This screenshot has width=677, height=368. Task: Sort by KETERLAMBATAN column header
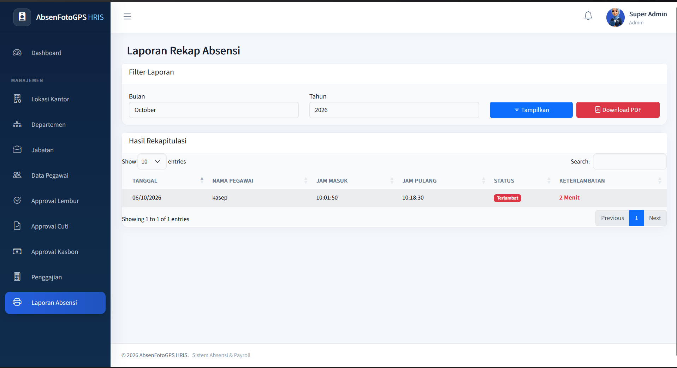610,180
